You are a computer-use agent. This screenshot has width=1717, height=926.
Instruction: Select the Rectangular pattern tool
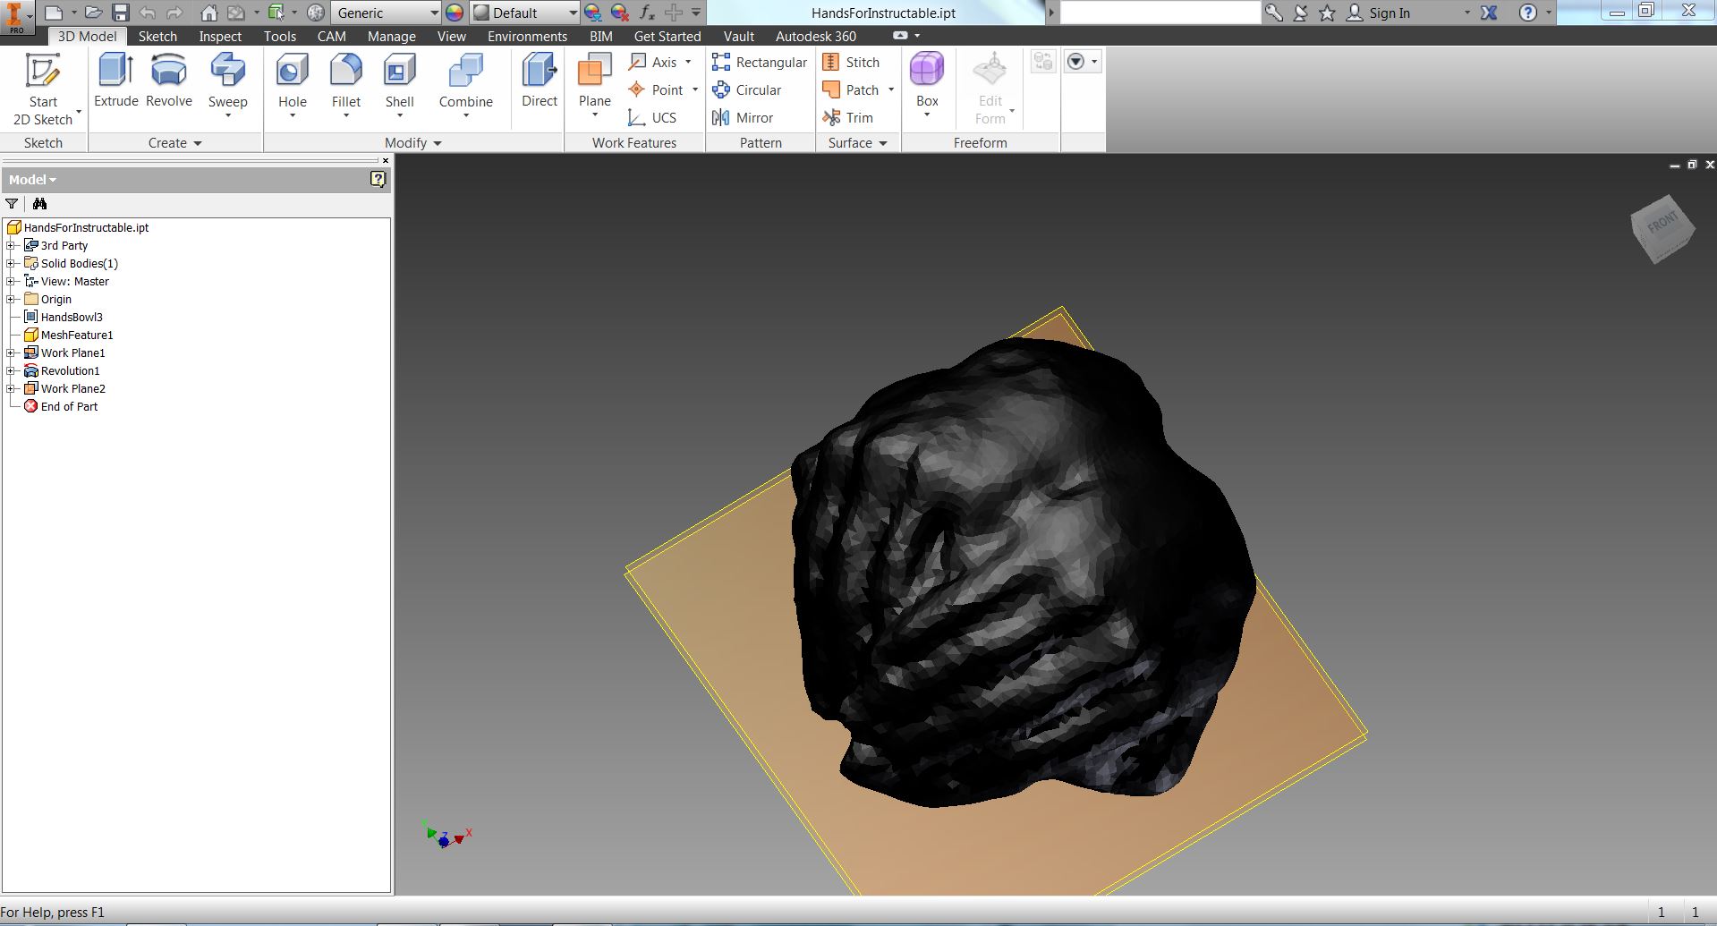point(760,62)
